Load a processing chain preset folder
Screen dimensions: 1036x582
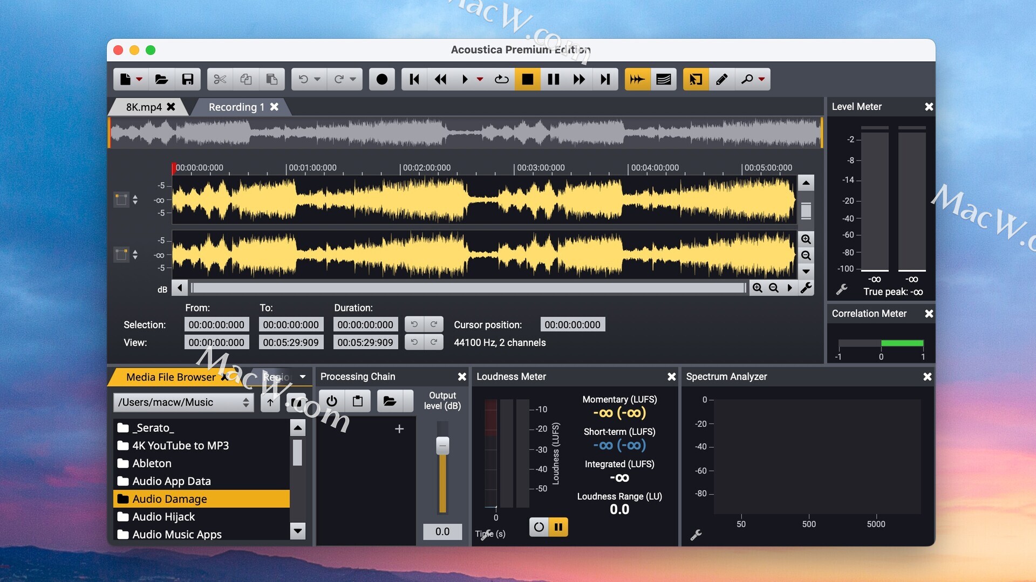coord(390,401)
